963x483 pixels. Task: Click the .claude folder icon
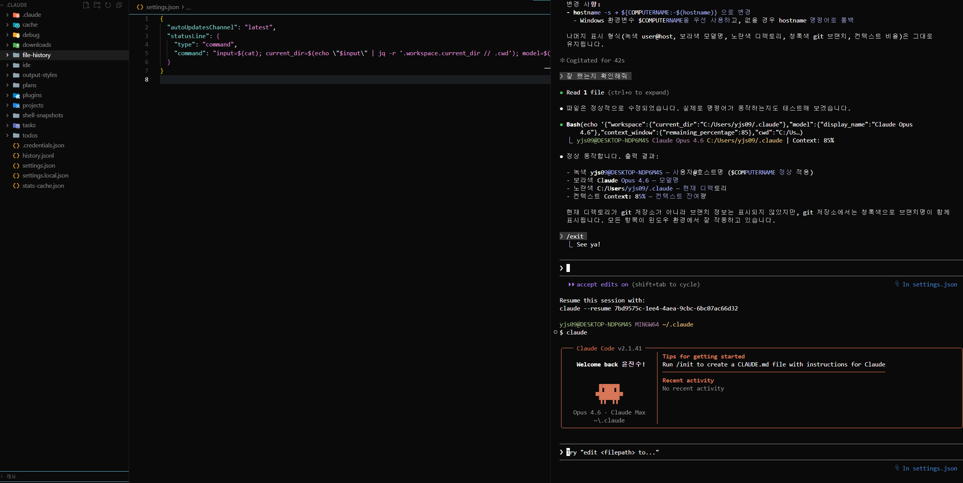click(16, 15)
